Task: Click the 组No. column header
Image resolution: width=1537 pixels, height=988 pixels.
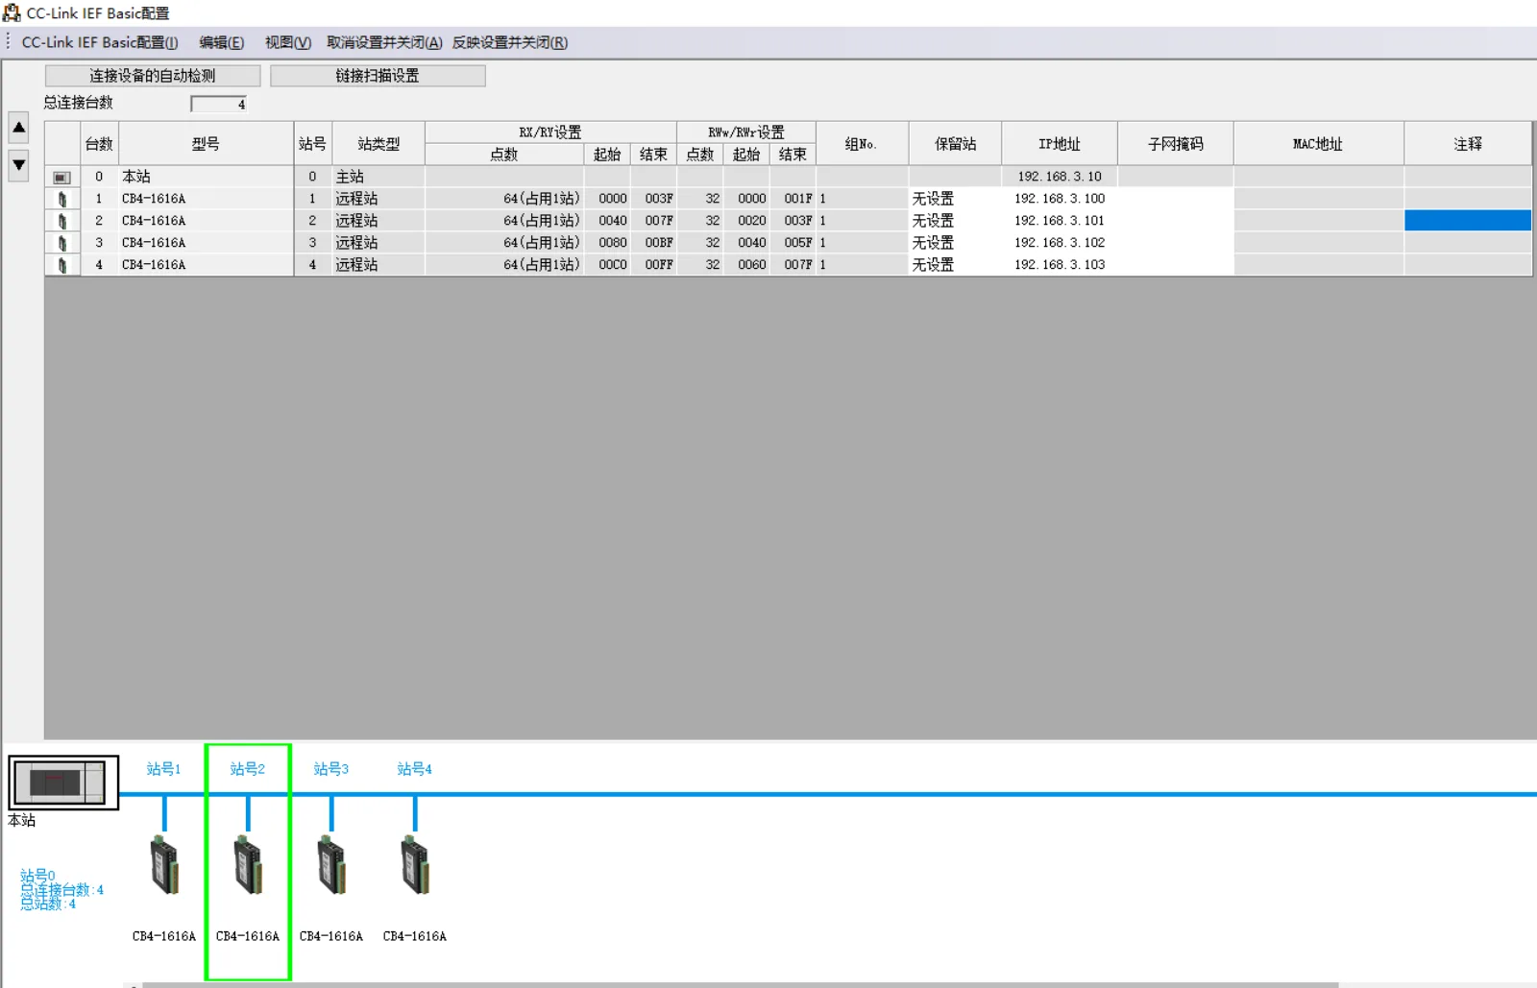Action: point(862,144)
